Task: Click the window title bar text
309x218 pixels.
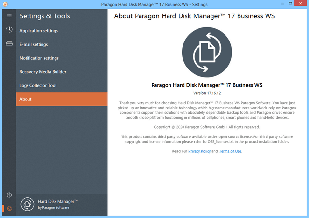Action: (154, 4)
